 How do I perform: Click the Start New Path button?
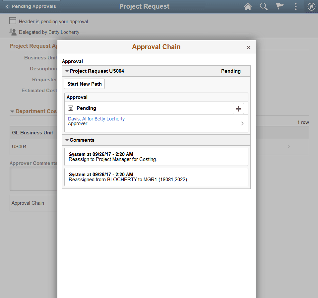tap(84, 84)
